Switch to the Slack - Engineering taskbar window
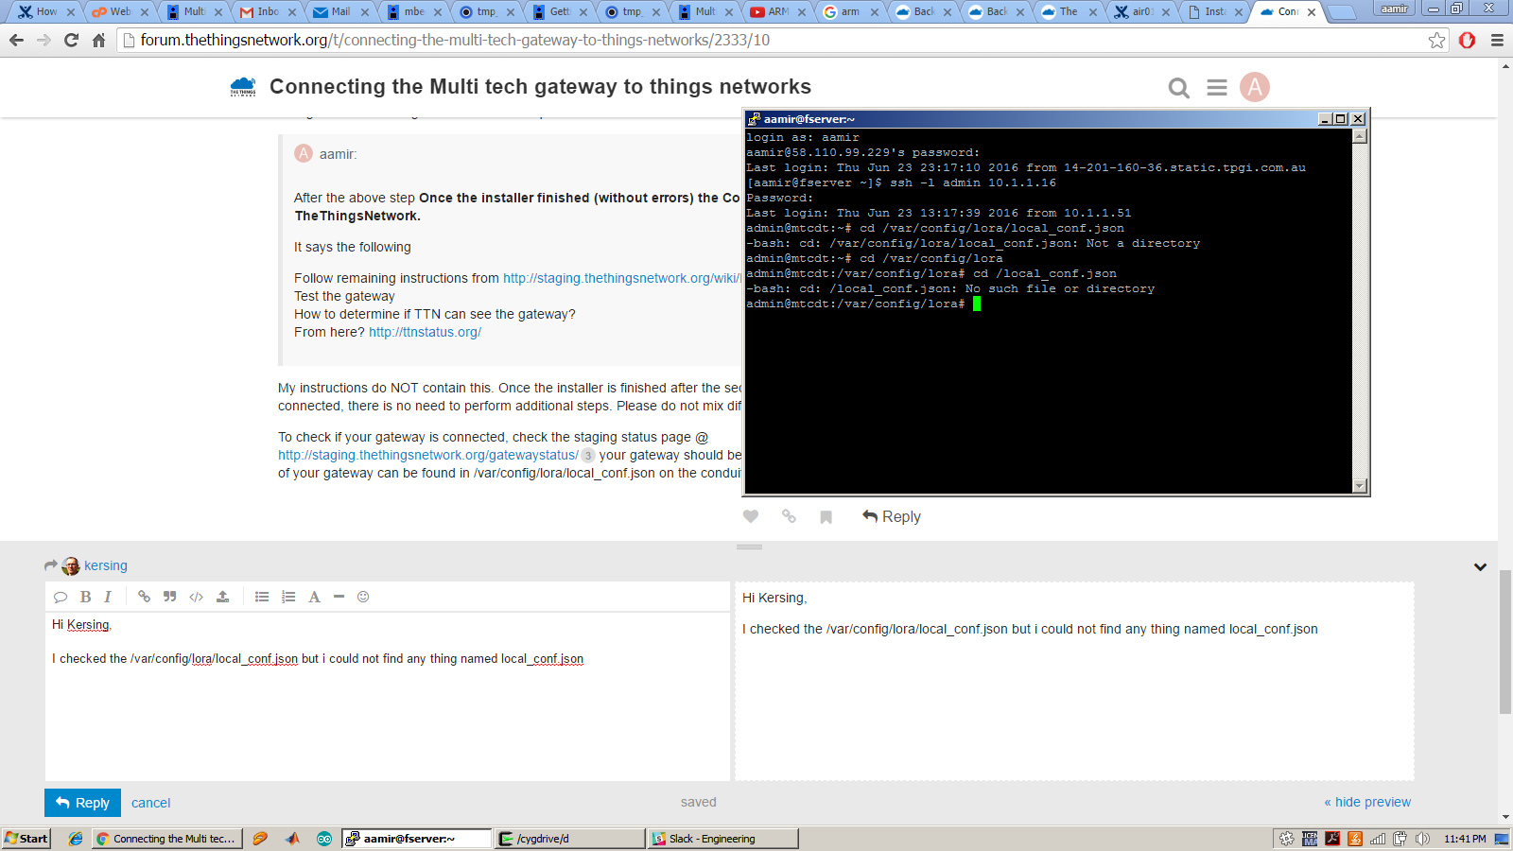The height and width of the screenshot is (851, 1513). (x=723, y=839)
